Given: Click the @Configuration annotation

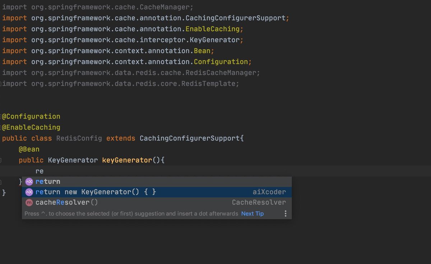Looking at the screenshot, I should tap(31, 117).
